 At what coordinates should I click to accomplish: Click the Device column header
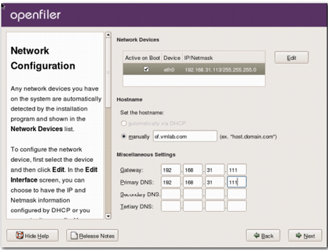tap(172, 58)
